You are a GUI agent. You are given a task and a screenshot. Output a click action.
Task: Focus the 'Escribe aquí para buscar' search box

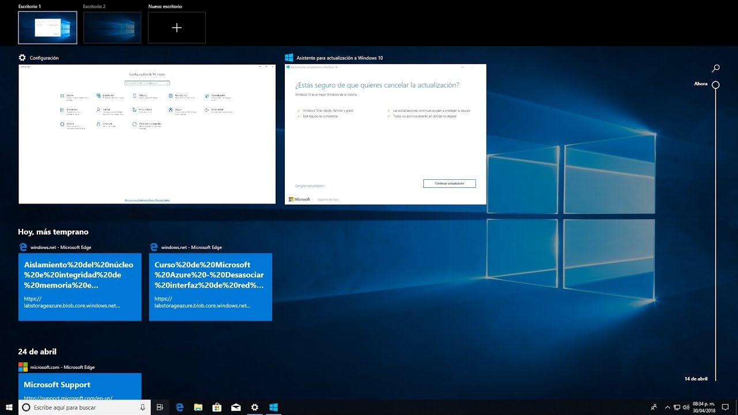pyautogui.click(x=85, y=408)
